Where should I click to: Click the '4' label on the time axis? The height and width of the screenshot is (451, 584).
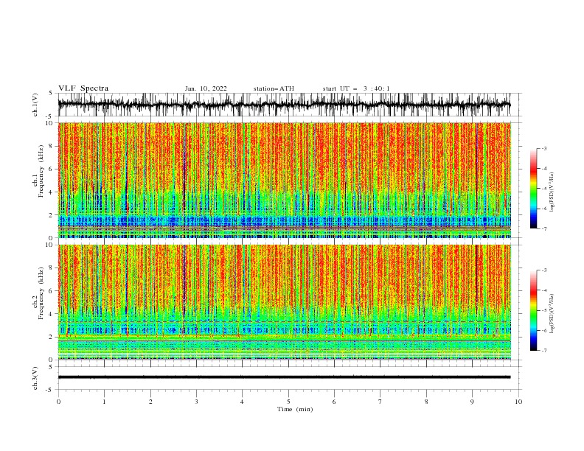point(242,402)
